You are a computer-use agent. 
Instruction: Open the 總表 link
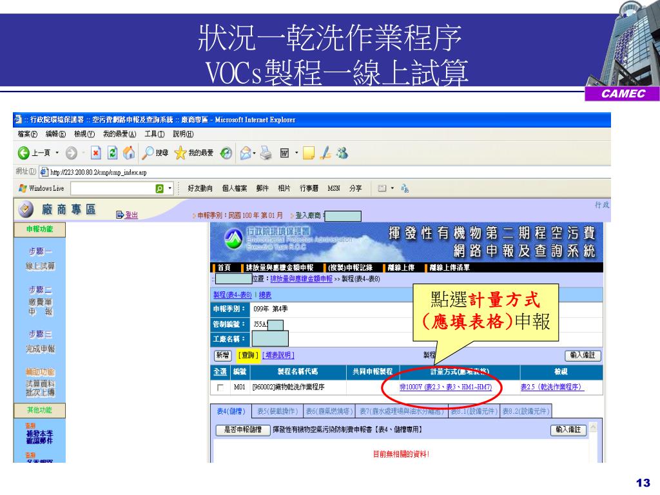265,295
